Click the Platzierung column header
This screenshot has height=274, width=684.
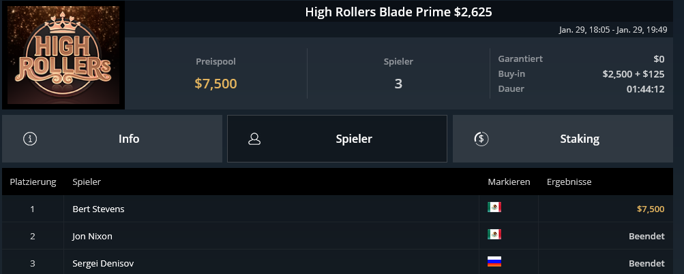pos(33,182)
